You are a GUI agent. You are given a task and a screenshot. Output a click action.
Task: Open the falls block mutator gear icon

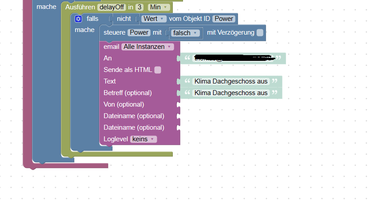point(78,19)
